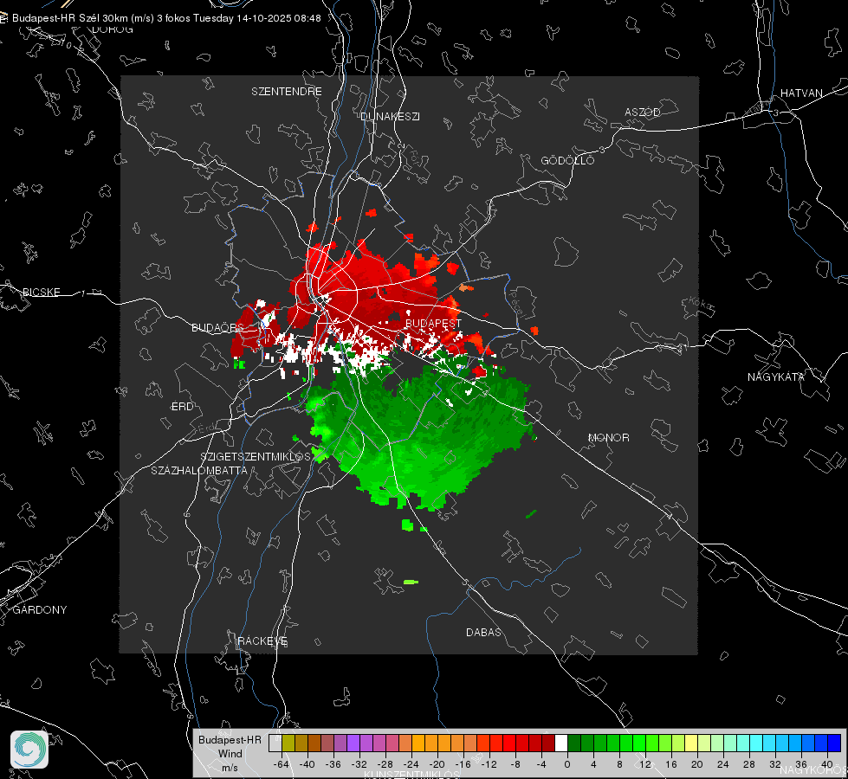This screenshot has height=779, width=848.
Task: Click the DOROG town label
Action: tap(113, 29)
